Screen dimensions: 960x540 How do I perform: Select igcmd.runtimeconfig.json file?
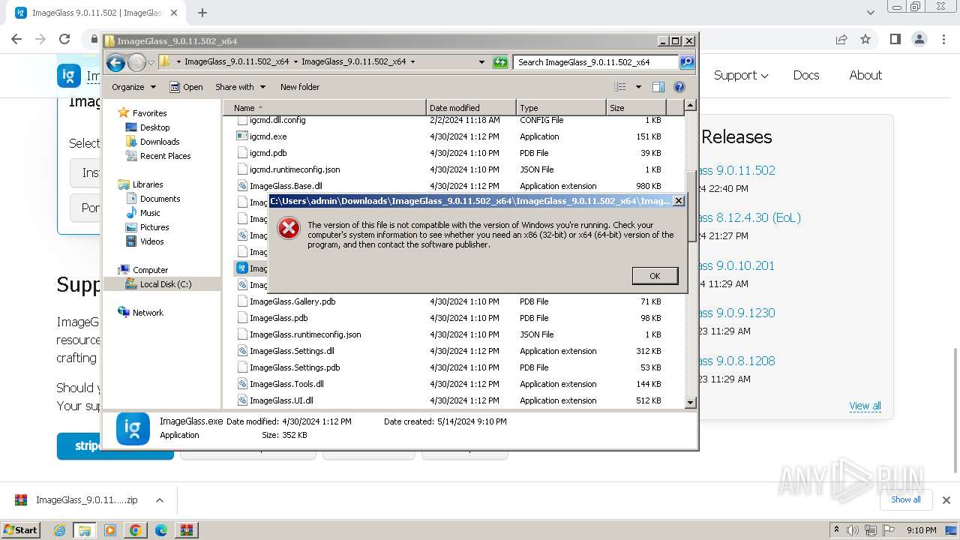[295, 169]
